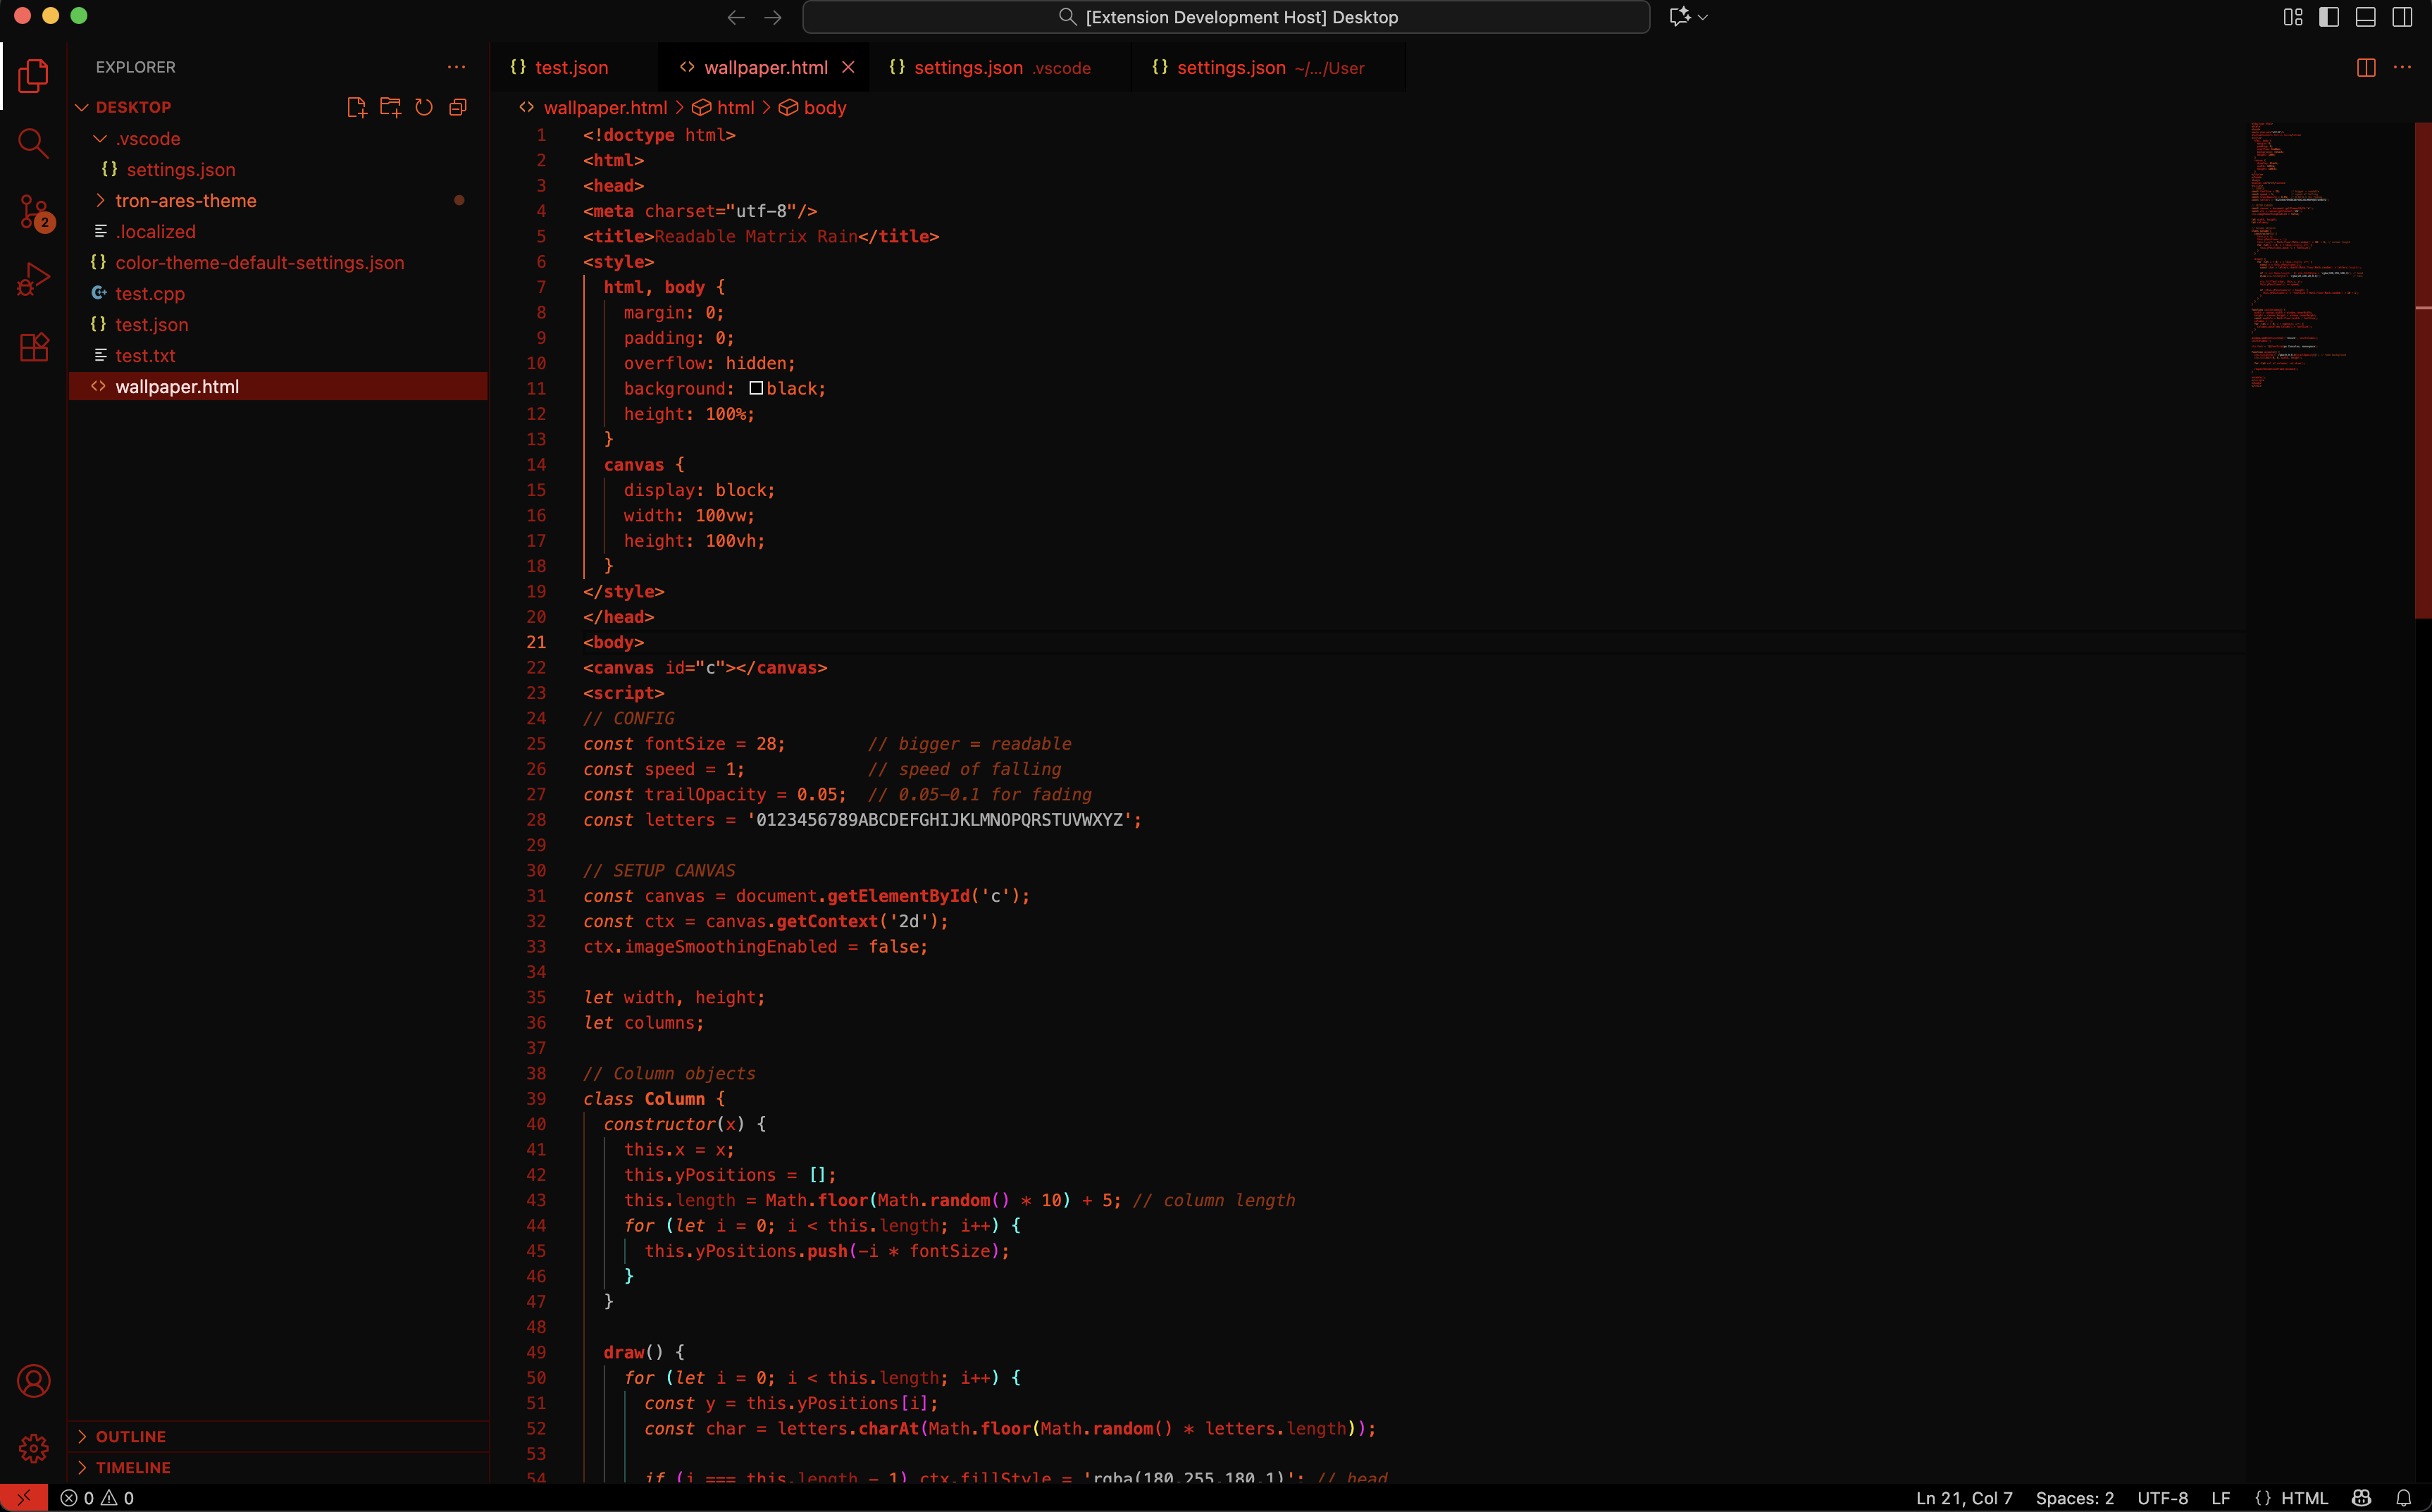Click HTML language mode in status bar
2432x1512 pixels.
coord(2304,1498)
